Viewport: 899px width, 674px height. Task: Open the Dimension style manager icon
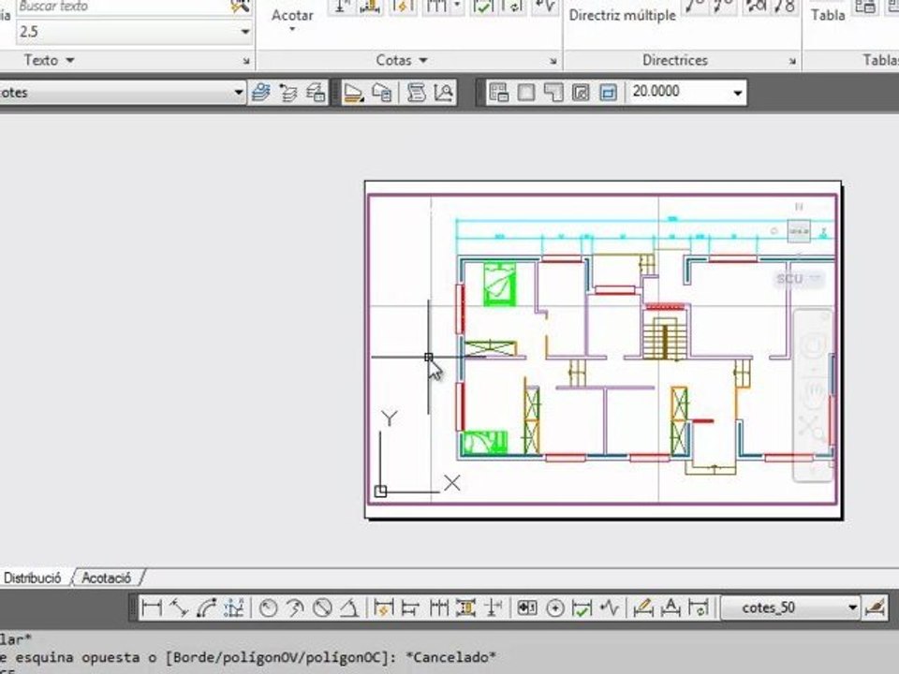click(x=876, y=608)
